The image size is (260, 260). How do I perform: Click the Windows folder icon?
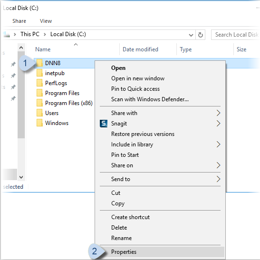pyautogui.click(x=39, y=123)
